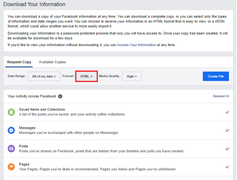Toggle the Pages checkbox
The width and height of the screenshot is (237, 180).
pyautogui.click(x=227, y=167)
